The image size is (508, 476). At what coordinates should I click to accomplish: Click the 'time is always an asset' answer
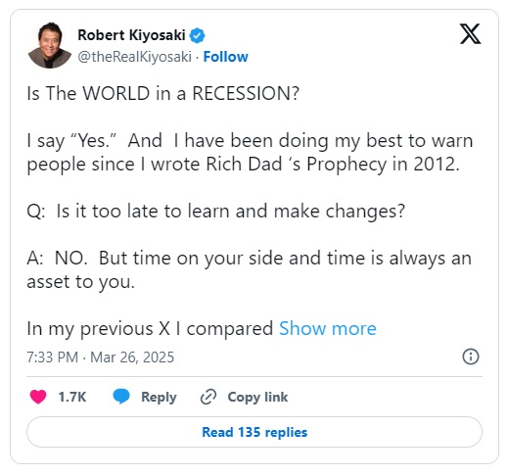250,270
